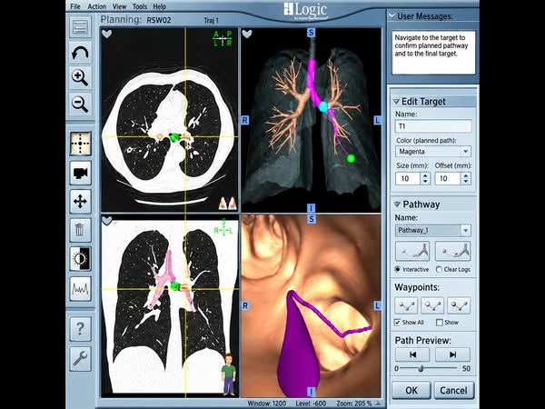
Task: Click the OK button
Action: (x=411, y=390)
